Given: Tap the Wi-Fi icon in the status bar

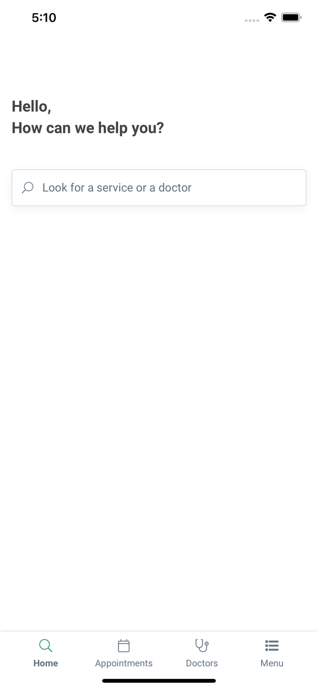Looking at the screenshot, I should tap(270, 17).
